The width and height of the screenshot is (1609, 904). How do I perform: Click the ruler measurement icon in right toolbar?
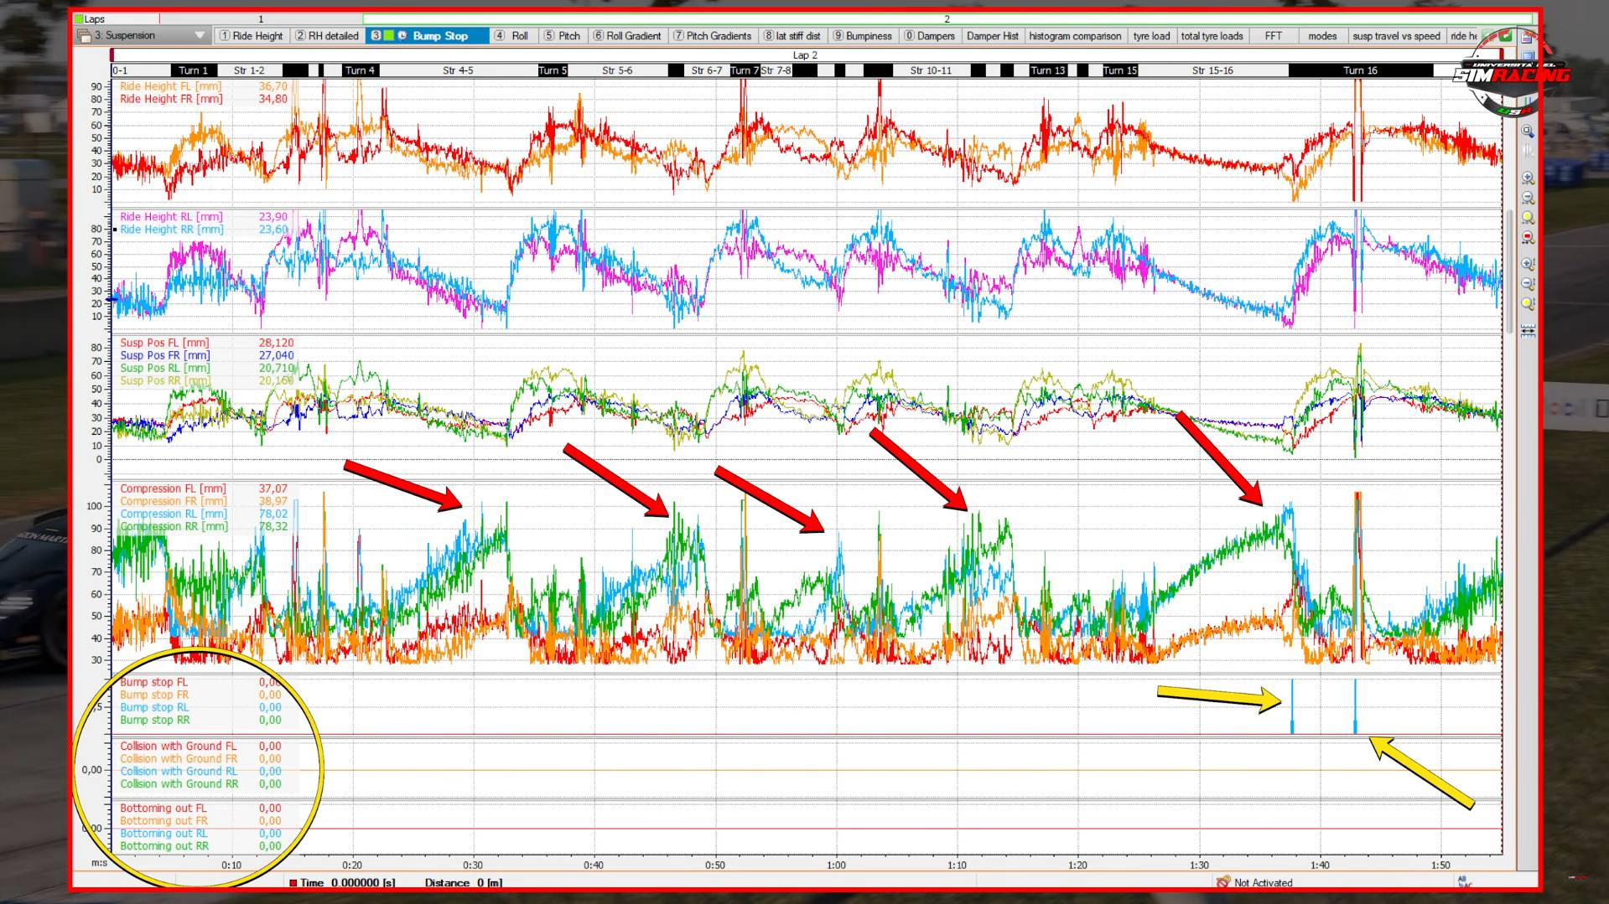pos(1528,332)
